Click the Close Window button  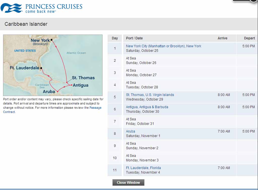click(128, 182)
